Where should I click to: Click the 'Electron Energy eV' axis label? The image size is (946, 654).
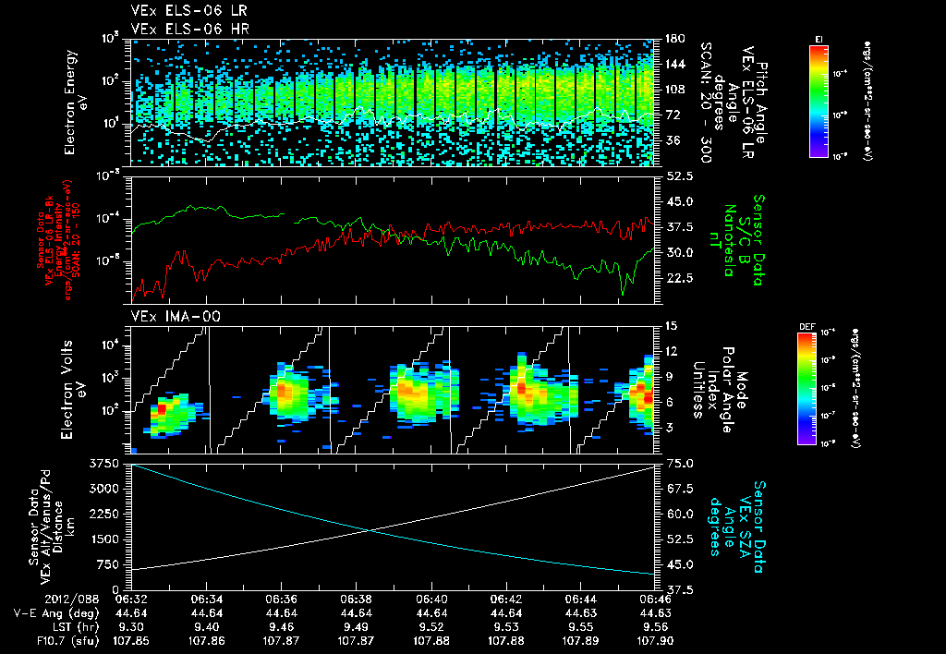(76, 103)
